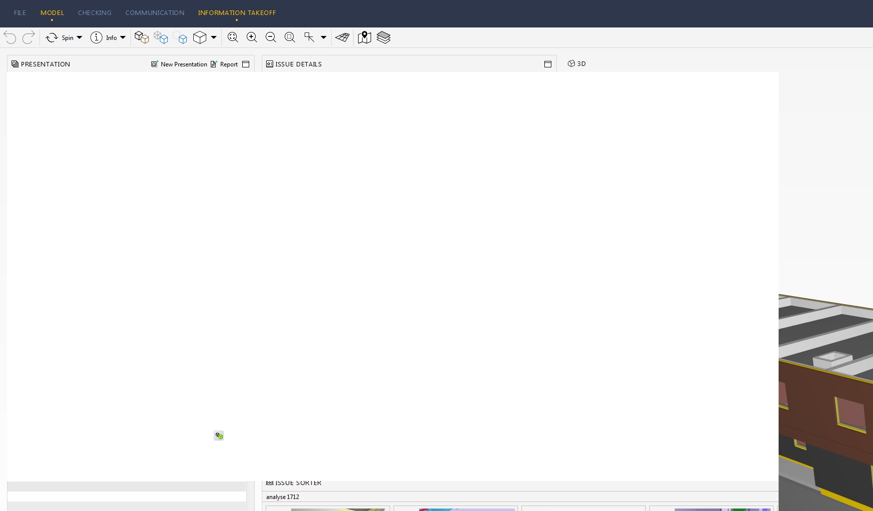This screenshot has width=873, height=511.
Task: Switch to the CHECKING tab
Action: [x=94, y=12]
